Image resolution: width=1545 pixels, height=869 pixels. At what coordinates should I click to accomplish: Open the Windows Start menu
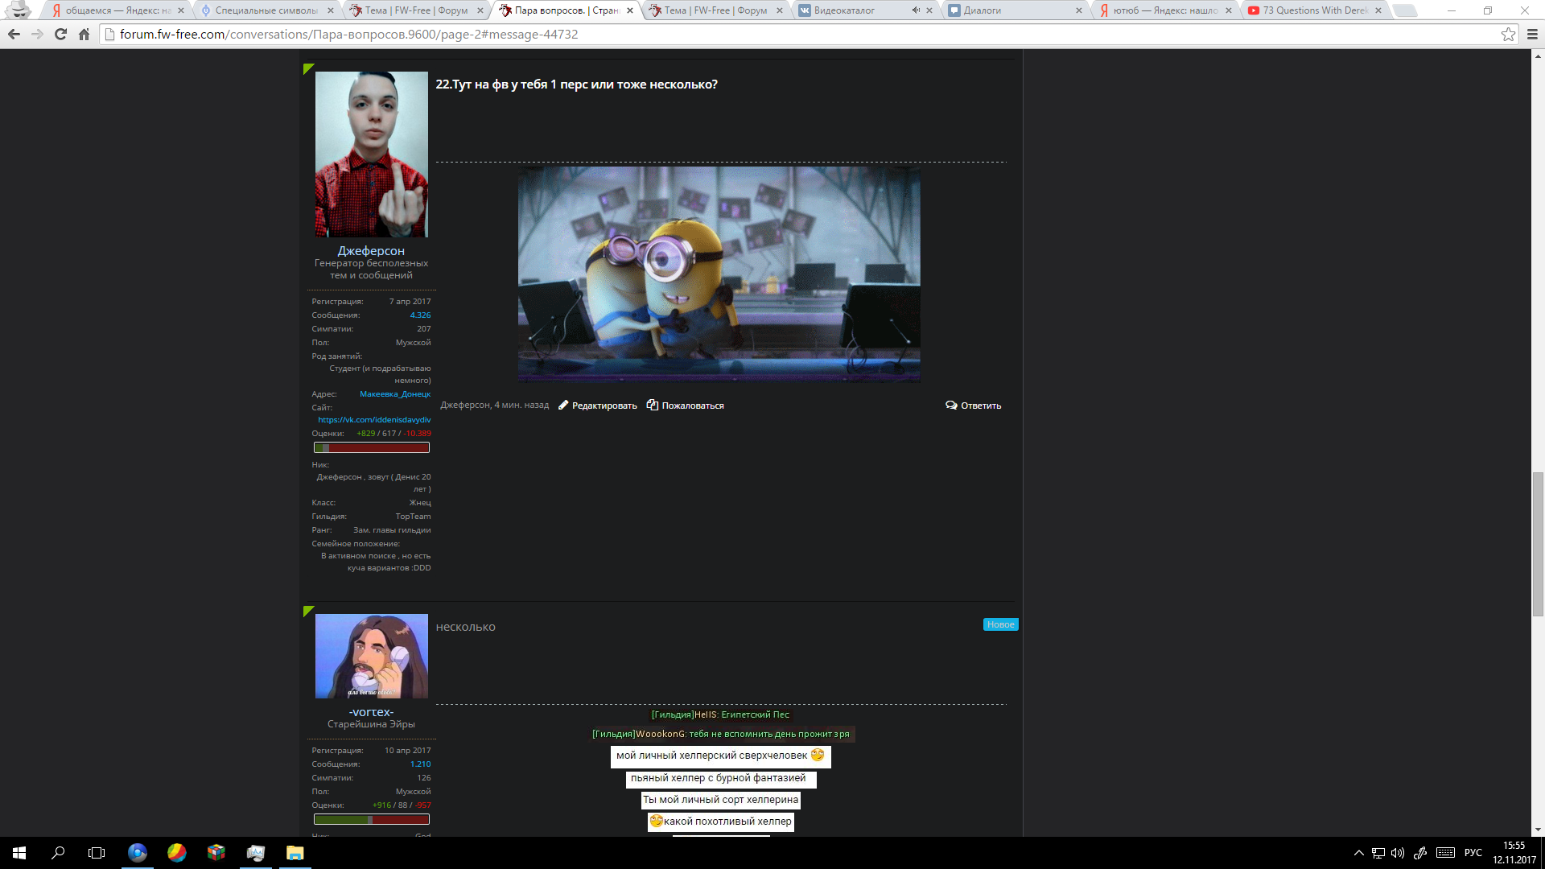click(19, 853)
